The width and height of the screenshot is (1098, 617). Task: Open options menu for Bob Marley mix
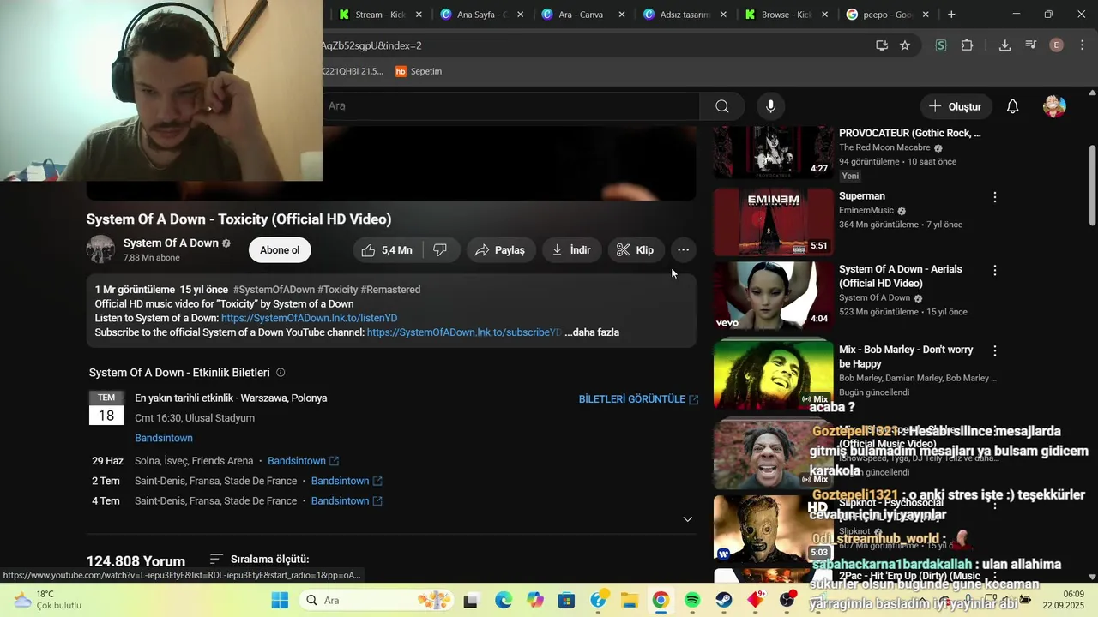[995, 350]
